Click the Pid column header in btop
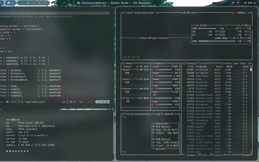Image resolution: width=259 pixels, height=162 pixels. tap(191, 66)
